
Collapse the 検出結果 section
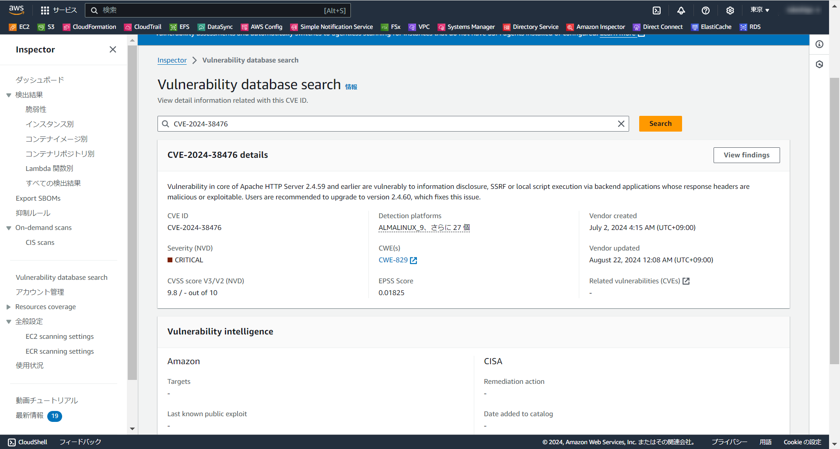click(9, 95)
